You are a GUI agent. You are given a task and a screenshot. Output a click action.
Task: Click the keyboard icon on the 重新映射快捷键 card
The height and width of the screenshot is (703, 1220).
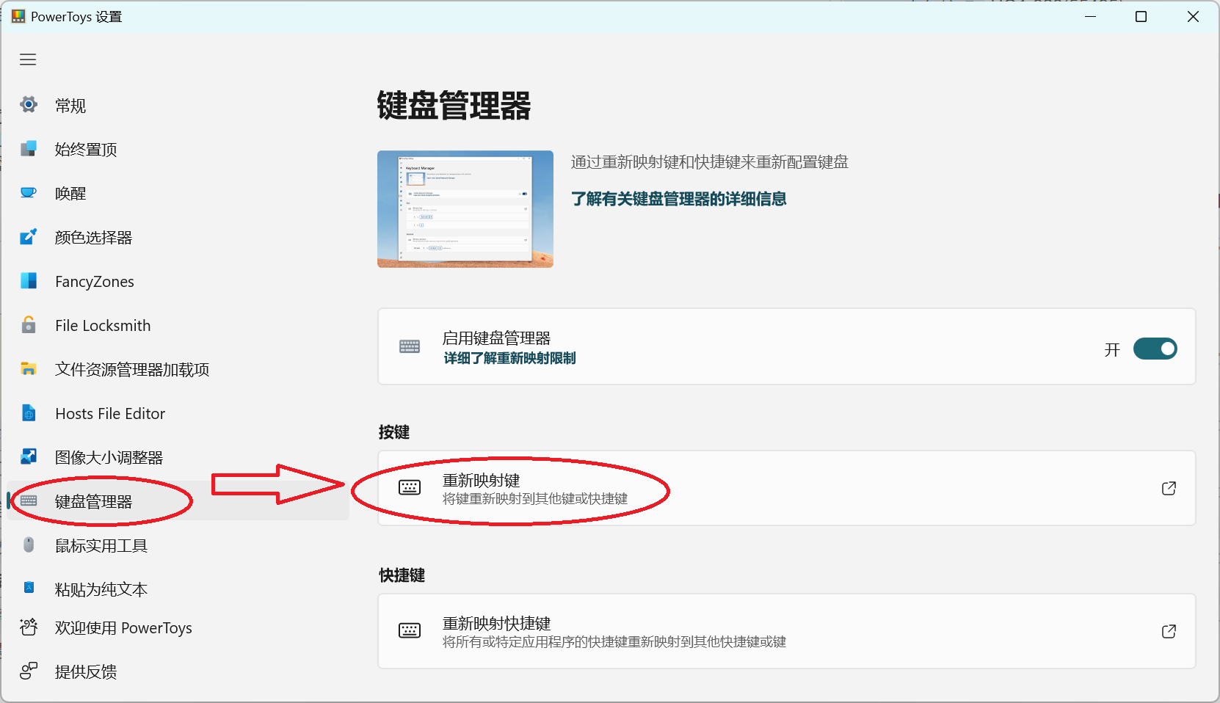pyautogui.click(x=410, y=631)
